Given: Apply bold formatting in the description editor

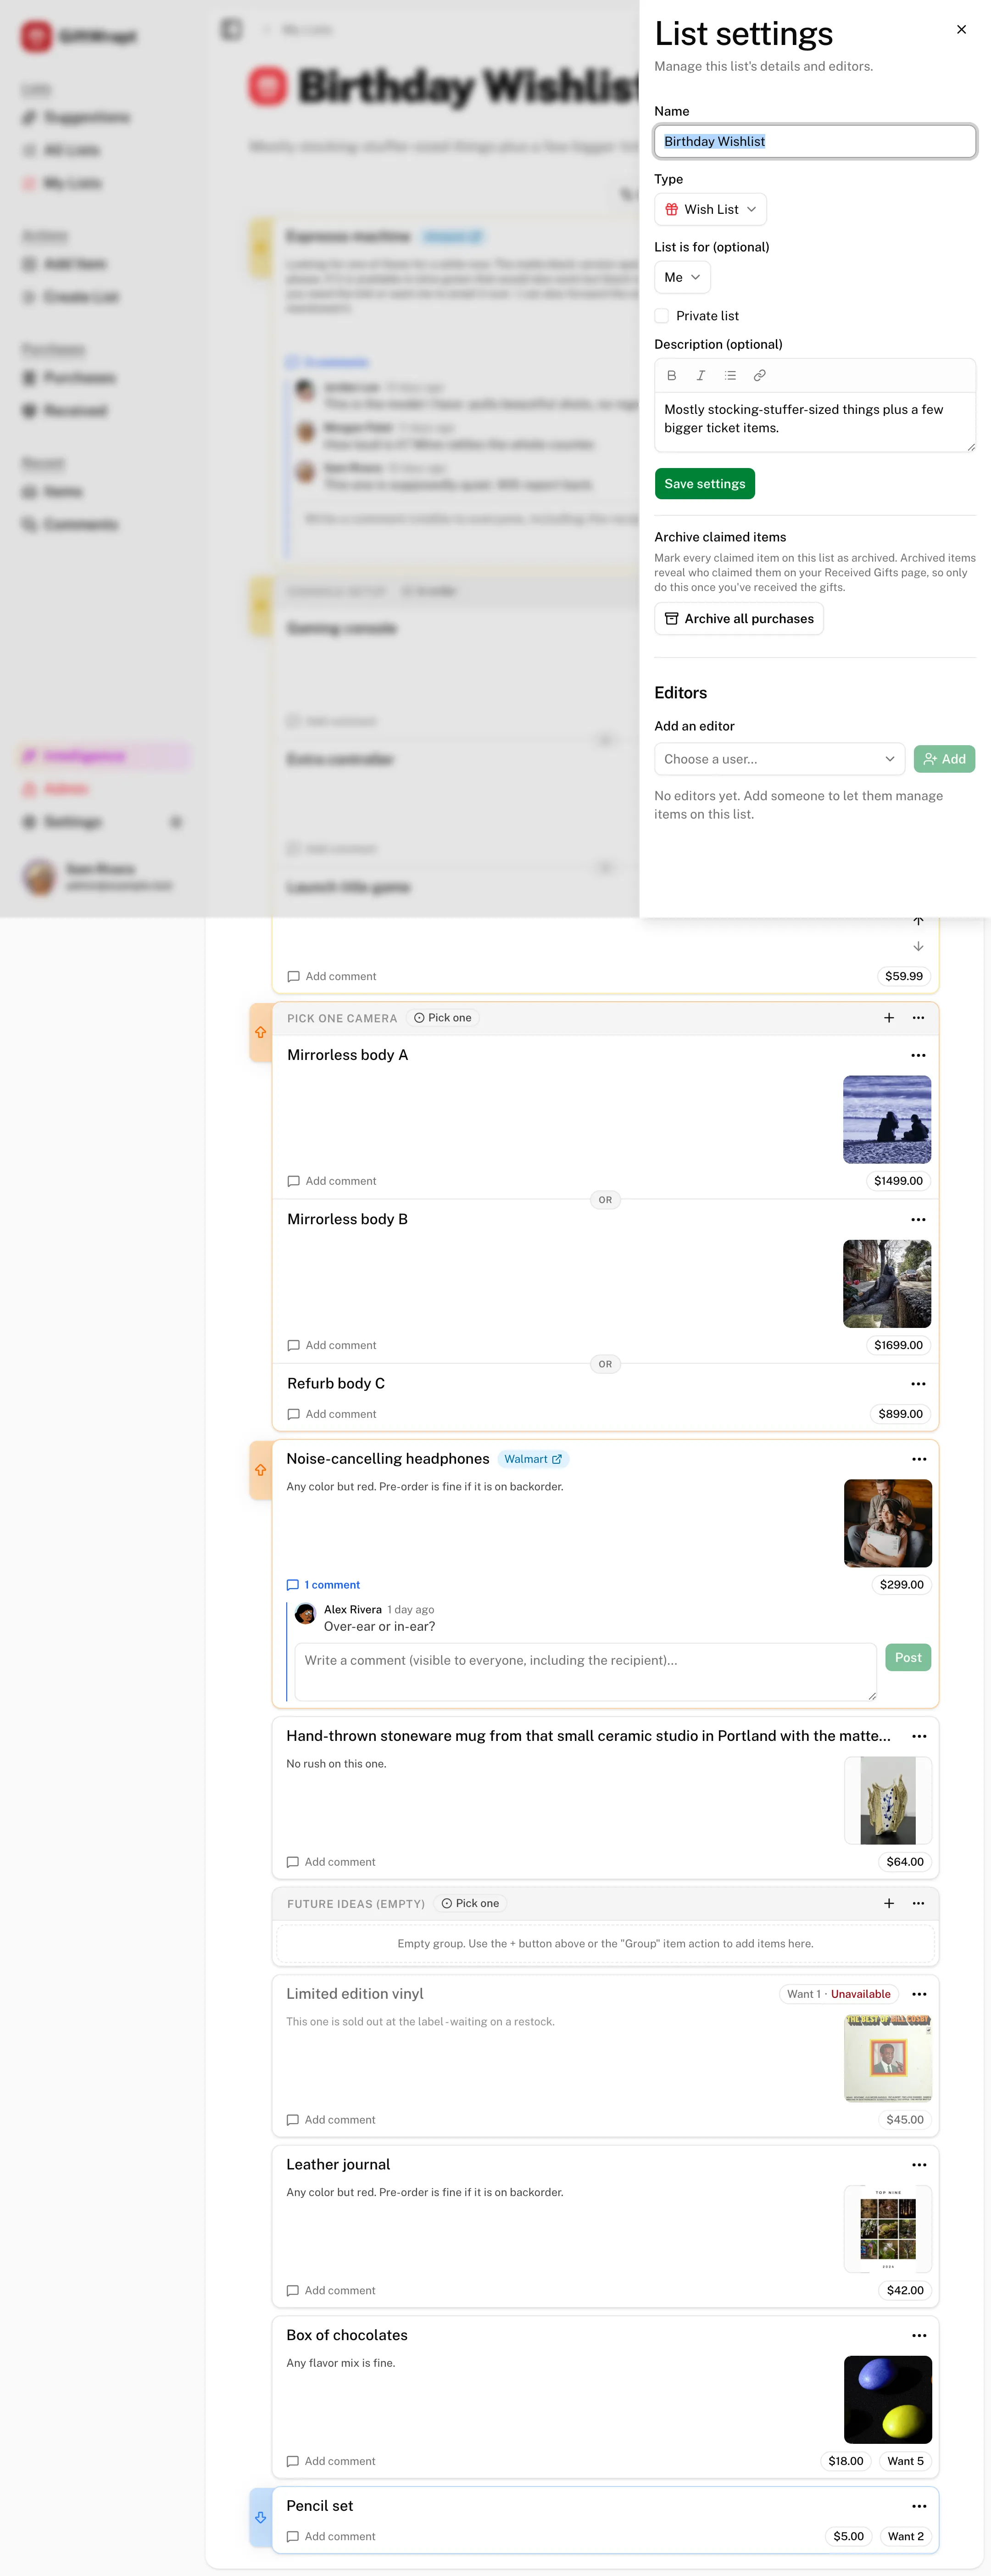Looking at the screenshot, I should [x=672, y=376].
